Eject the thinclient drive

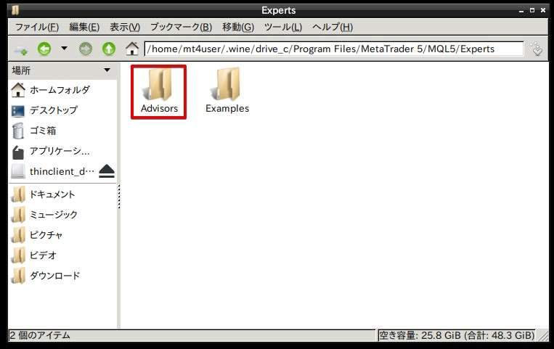[107, 171]
